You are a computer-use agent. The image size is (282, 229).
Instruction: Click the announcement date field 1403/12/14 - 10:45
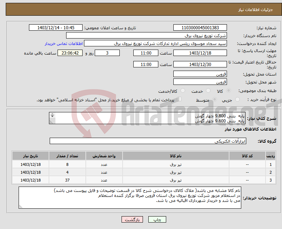pyautogui.click(x=55, y=27)
